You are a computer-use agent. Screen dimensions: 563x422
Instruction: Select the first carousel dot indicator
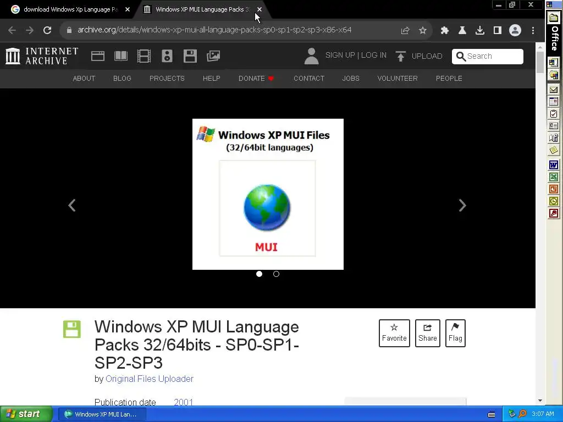tap(260, 274)
